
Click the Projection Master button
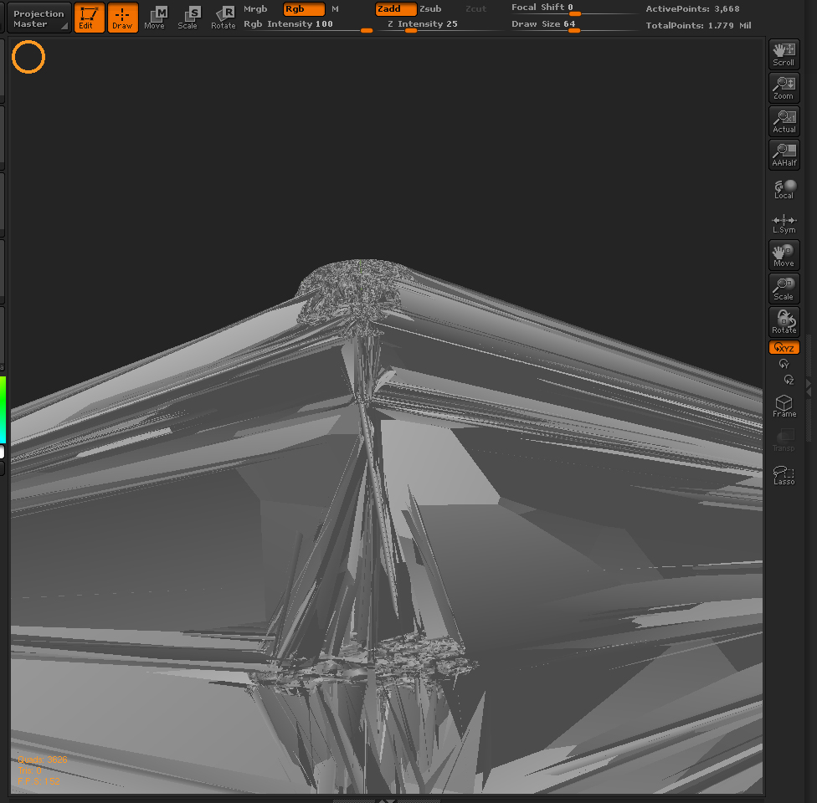pyautogui.click(x=37, y=17)
